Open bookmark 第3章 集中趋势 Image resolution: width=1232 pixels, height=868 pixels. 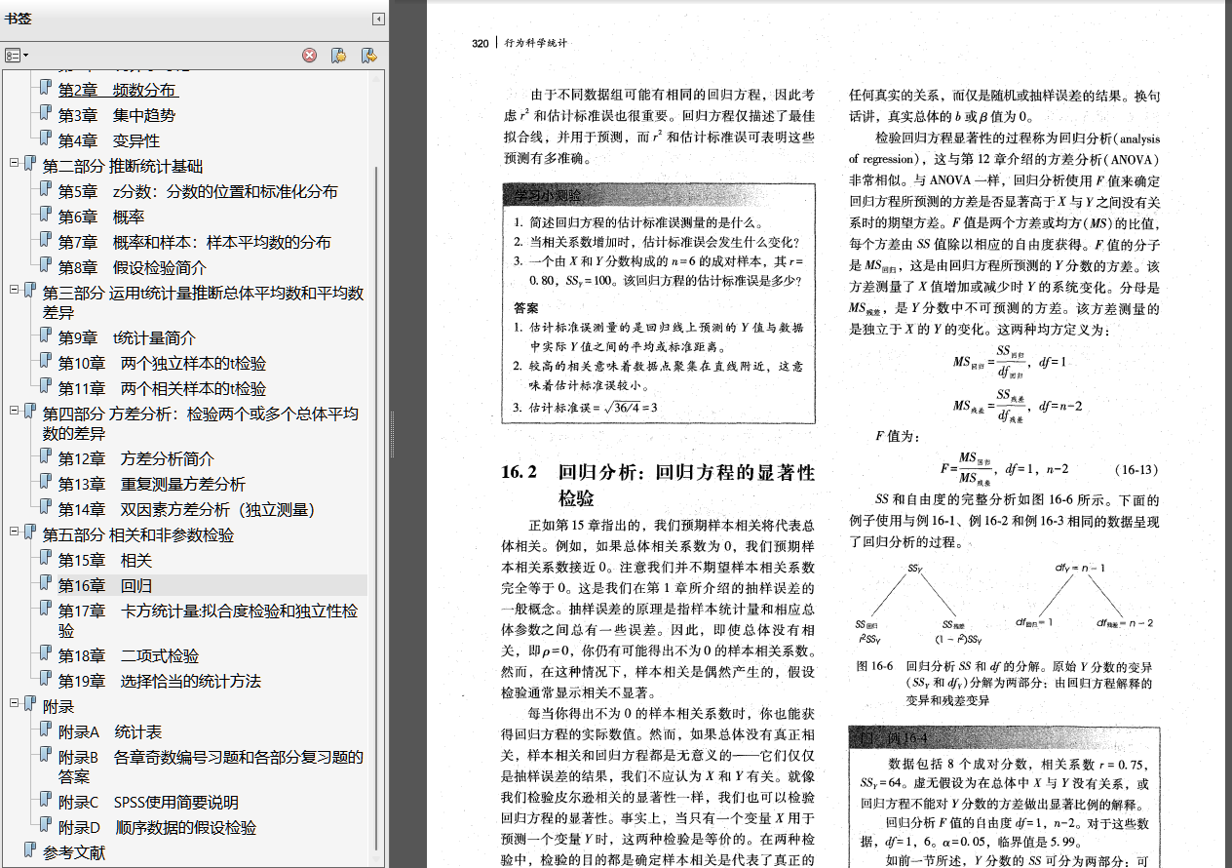coord(117,115)
